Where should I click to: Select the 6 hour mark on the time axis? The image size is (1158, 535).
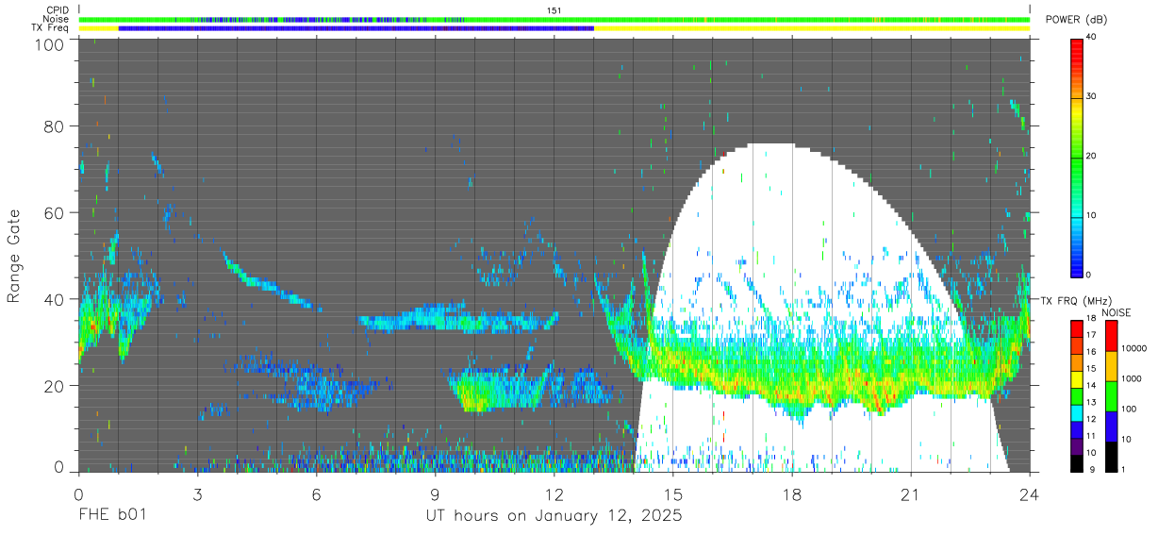(317, 494)
